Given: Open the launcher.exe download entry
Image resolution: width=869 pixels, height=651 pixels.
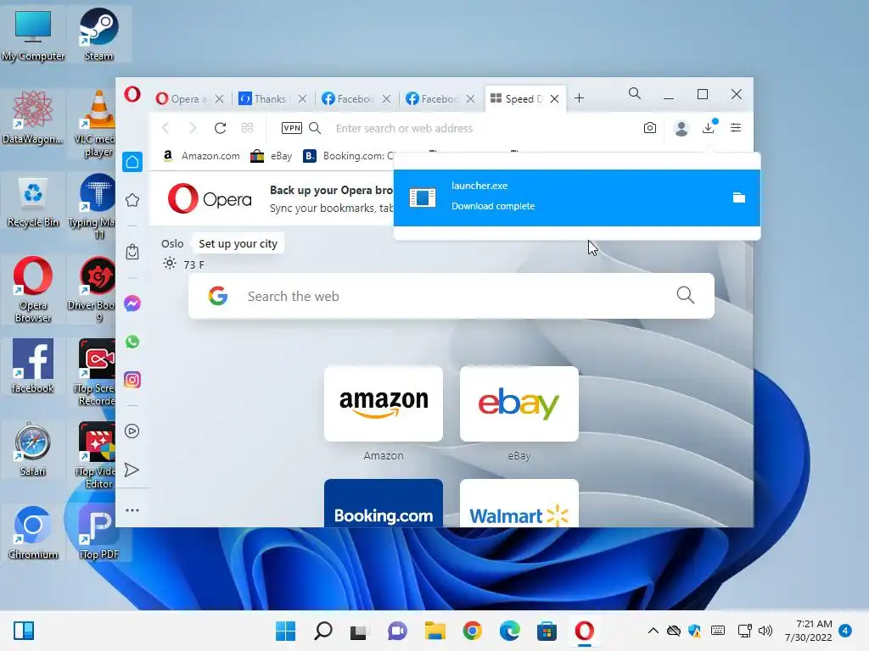Looking at the screenshot, I should pos(576,198).
